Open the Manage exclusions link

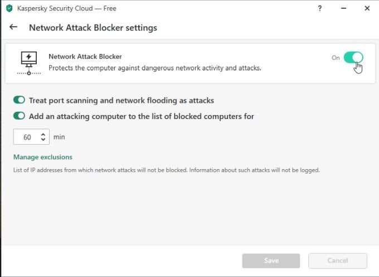tap(43, 157)
